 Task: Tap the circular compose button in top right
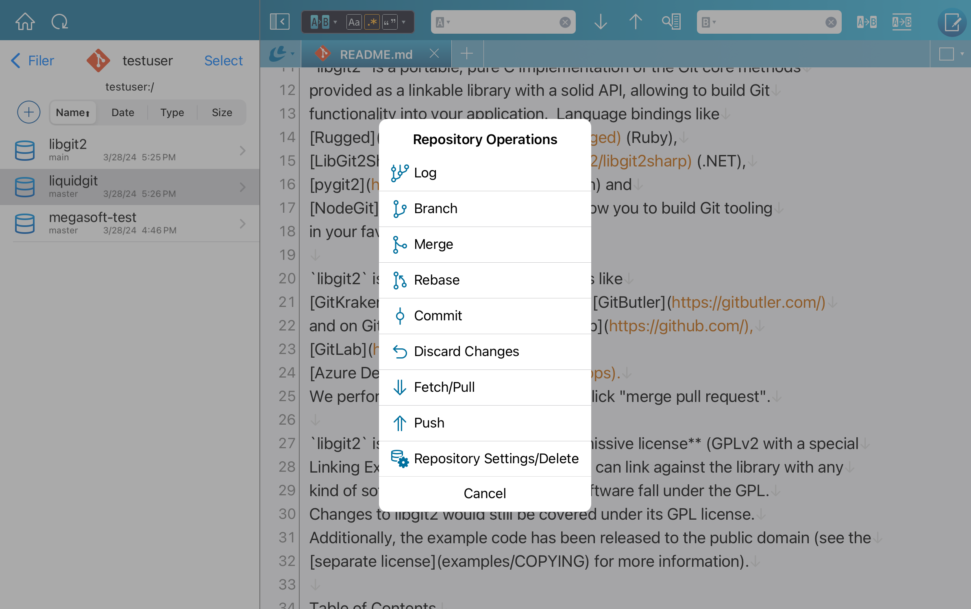pos(952,22)
